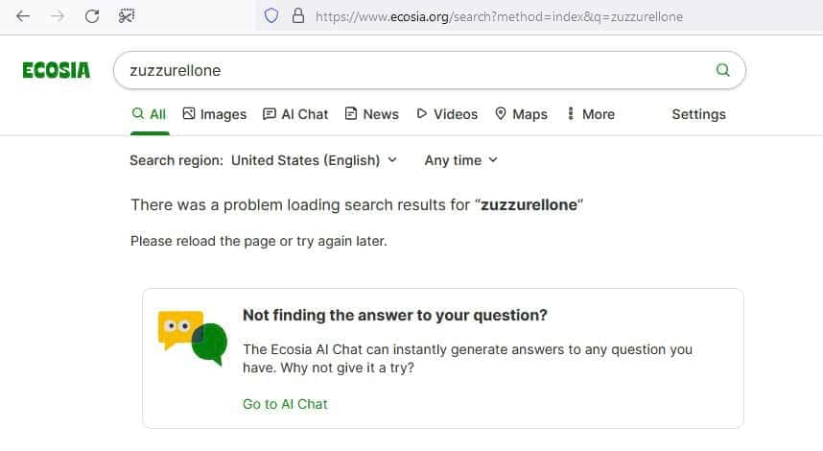Open the News tab
This screenshot has height=451, width=823.
(x=371, y=114)
